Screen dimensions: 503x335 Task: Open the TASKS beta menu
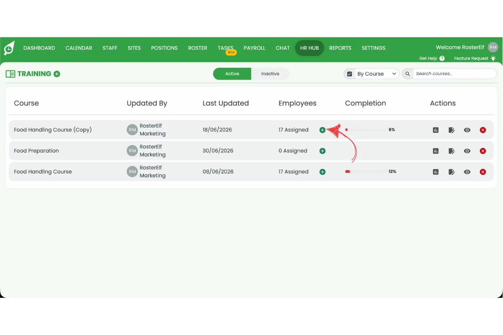[226, 48]
